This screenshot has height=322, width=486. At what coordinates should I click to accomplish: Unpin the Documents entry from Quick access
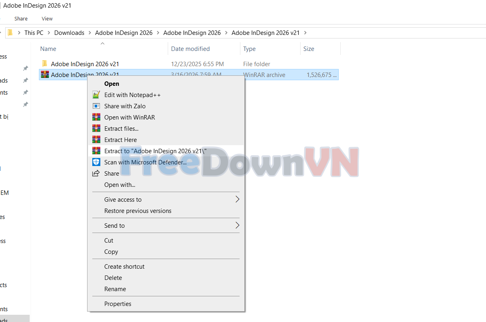(x=25, y=92)
